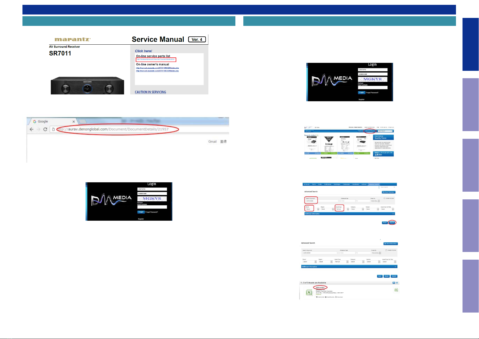
Task: Switch results to list view icon
Action: [394, 283]
